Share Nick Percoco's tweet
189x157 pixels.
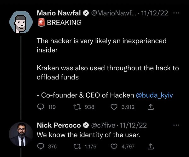151,147
